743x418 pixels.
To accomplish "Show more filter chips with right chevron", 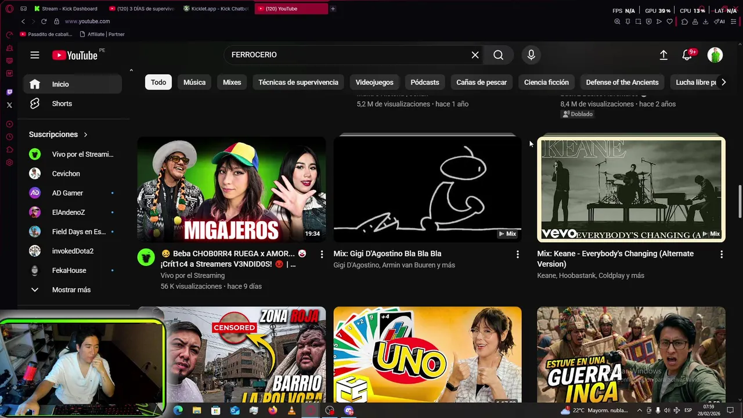I will 723,82.
